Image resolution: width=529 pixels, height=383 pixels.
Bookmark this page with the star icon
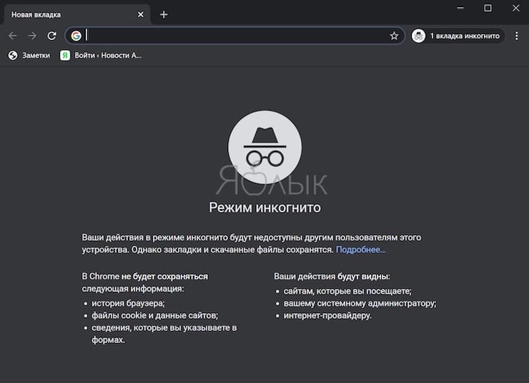point(394,36)
